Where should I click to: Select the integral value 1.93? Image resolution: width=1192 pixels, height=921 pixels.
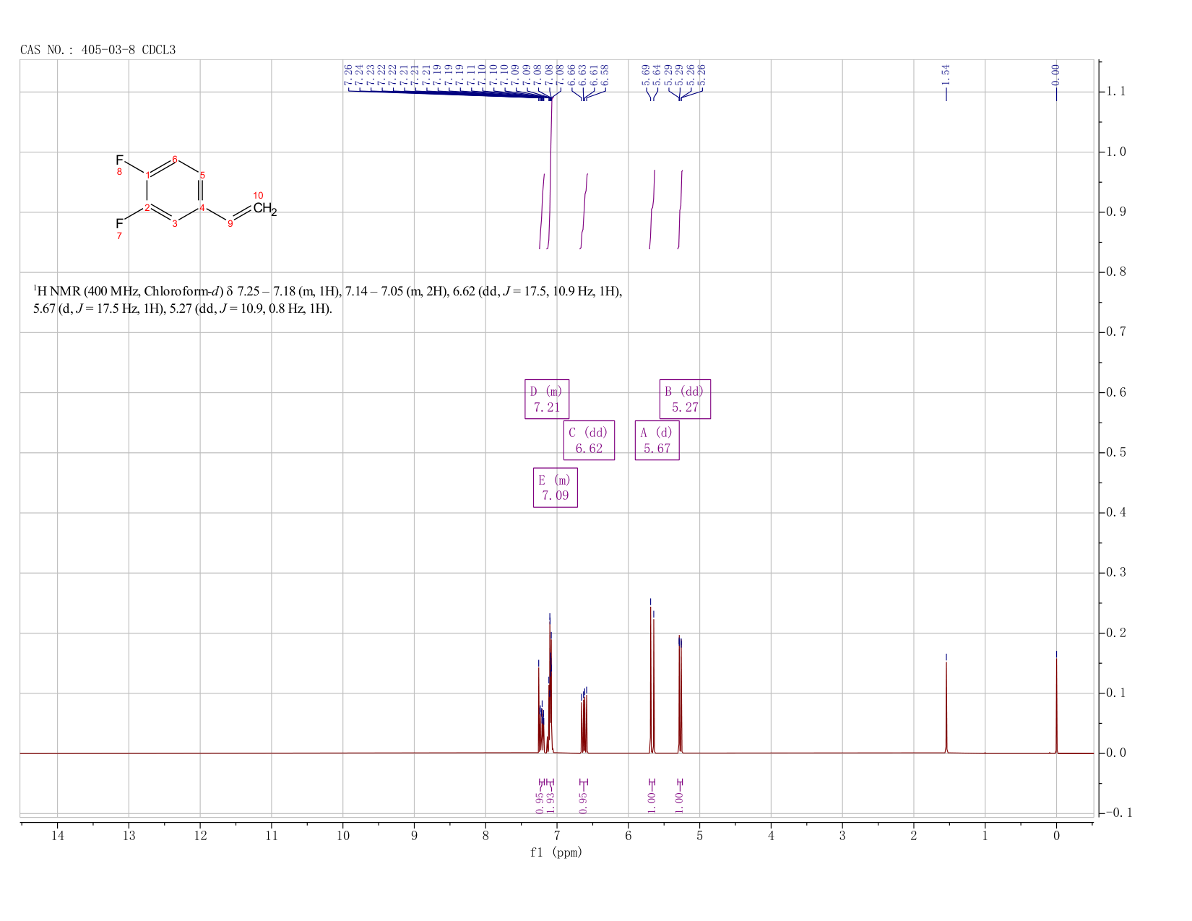550,798
